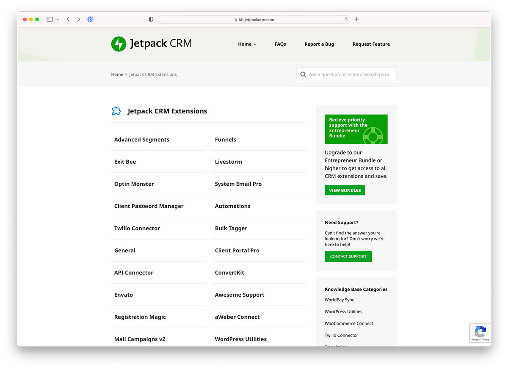This screenshot has height=369, width=508.
Task: Open the aWeber Connect category
Action: [x=237, y=317]
